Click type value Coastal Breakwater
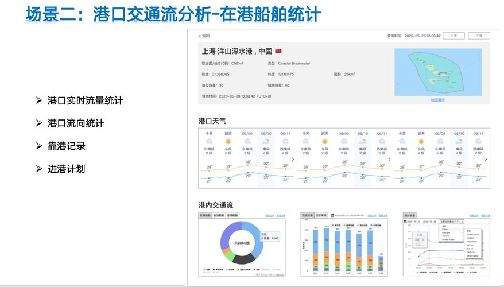This screenshot has height=287, width=504. pyautogui.click(x=294, y=63)
